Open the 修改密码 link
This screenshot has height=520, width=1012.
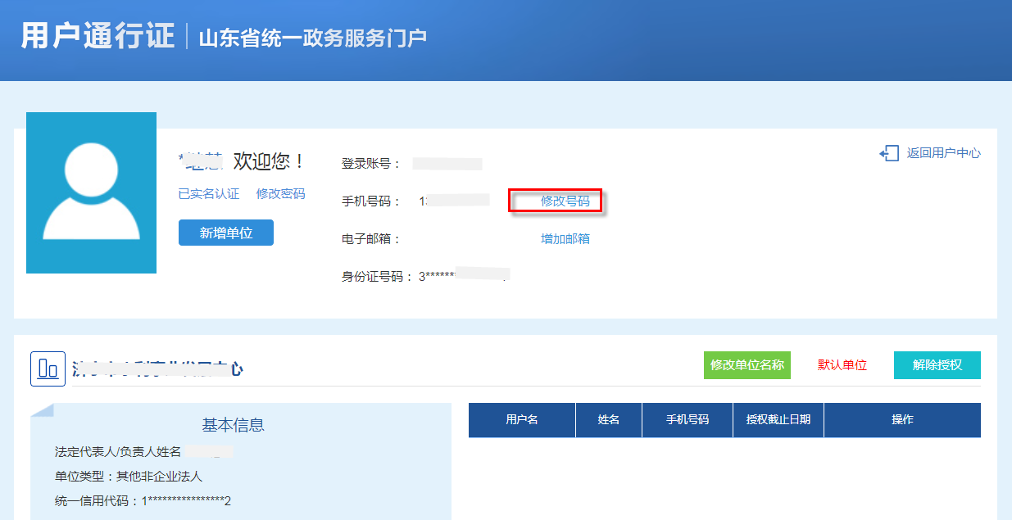280,194
